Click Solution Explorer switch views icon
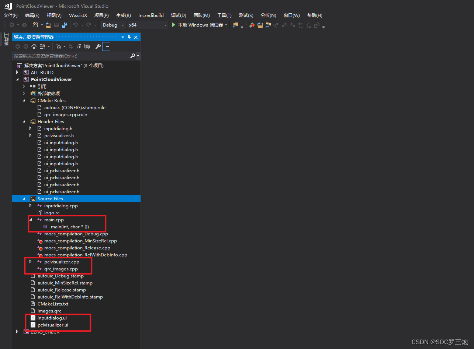The height and width of the screenshot is (349, 474). 42,46
